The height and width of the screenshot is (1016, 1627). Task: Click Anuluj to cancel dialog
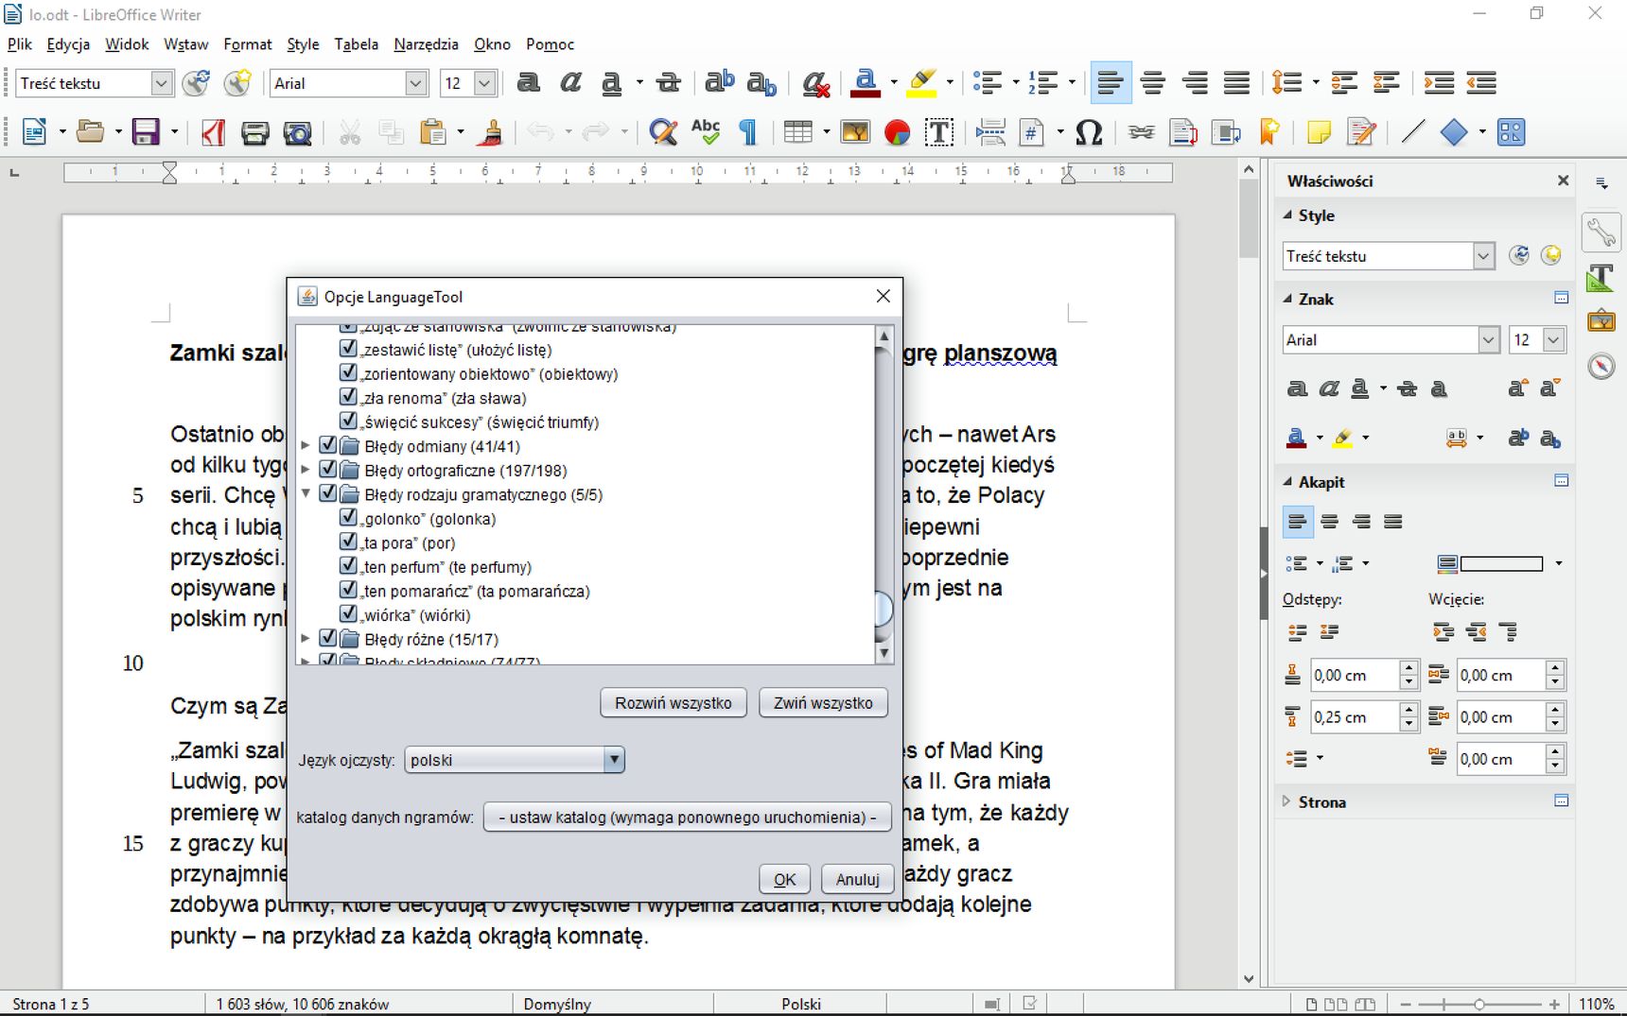pos(858,879)
